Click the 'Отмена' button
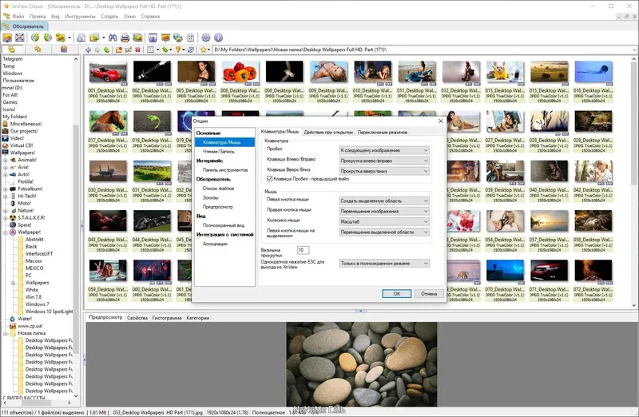 coord(429,293)
